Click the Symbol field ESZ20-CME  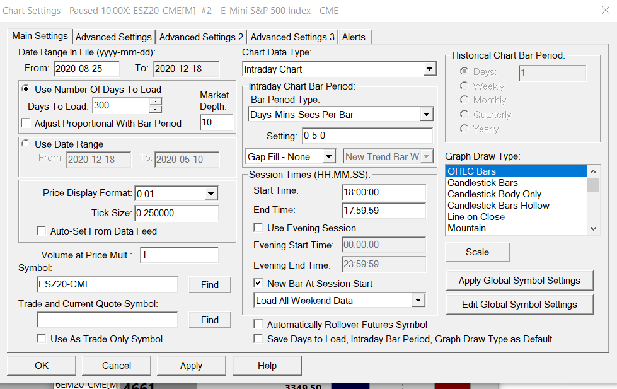tap(107, 284)
